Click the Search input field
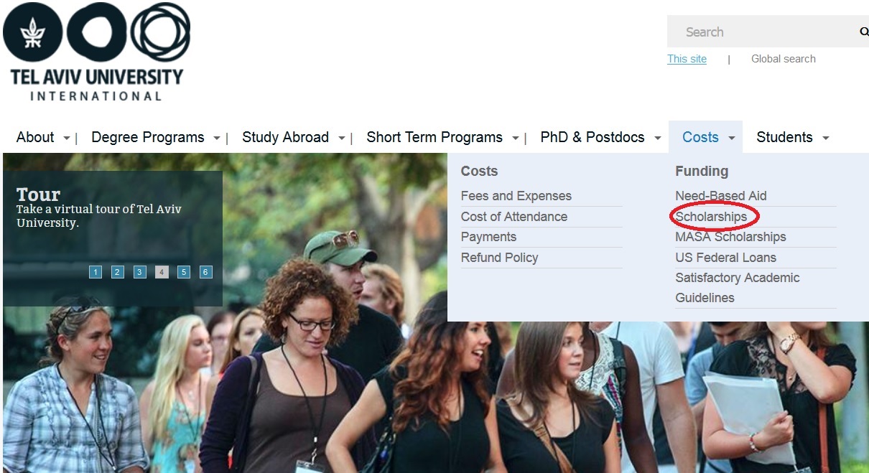The image size is (869, 473). (761, 32)
